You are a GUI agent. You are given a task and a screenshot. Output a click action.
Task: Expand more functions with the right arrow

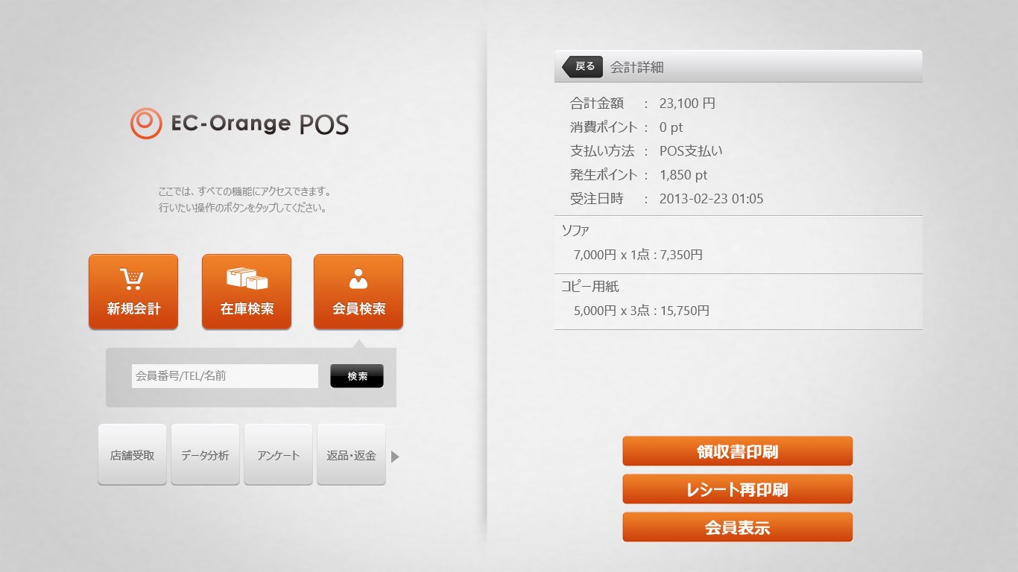(395, 457)
